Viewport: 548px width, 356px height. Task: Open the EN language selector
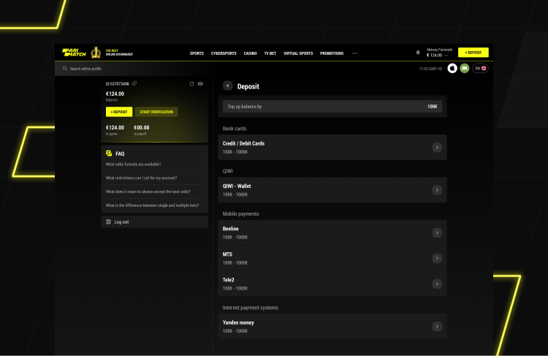(x=480, y=68)
